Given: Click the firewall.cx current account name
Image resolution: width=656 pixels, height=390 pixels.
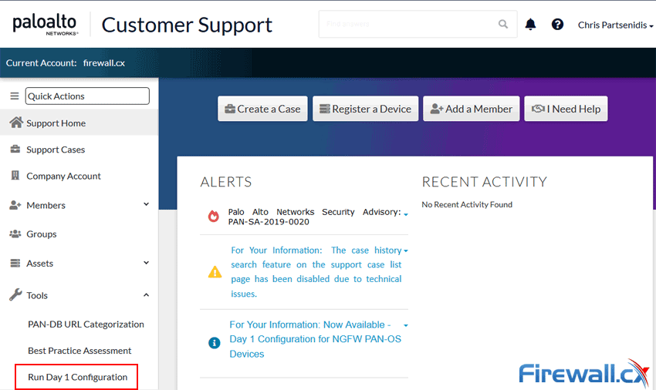Looking at the screenshot, I should pyautogui.click(x=103, y=62).
